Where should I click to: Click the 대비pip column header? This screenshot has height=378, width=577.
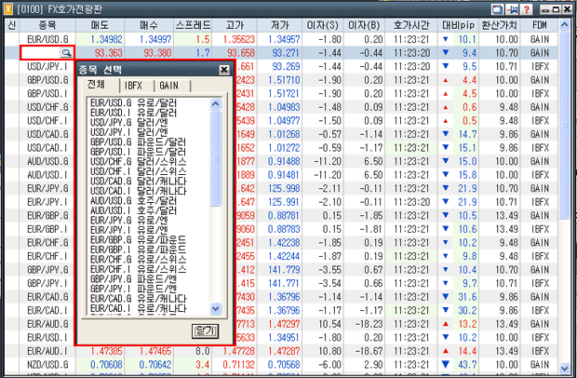point(458,25)
